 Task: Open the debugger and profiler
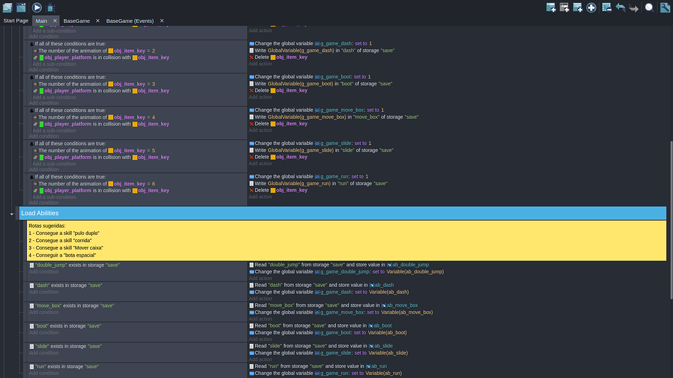(50, 7)
